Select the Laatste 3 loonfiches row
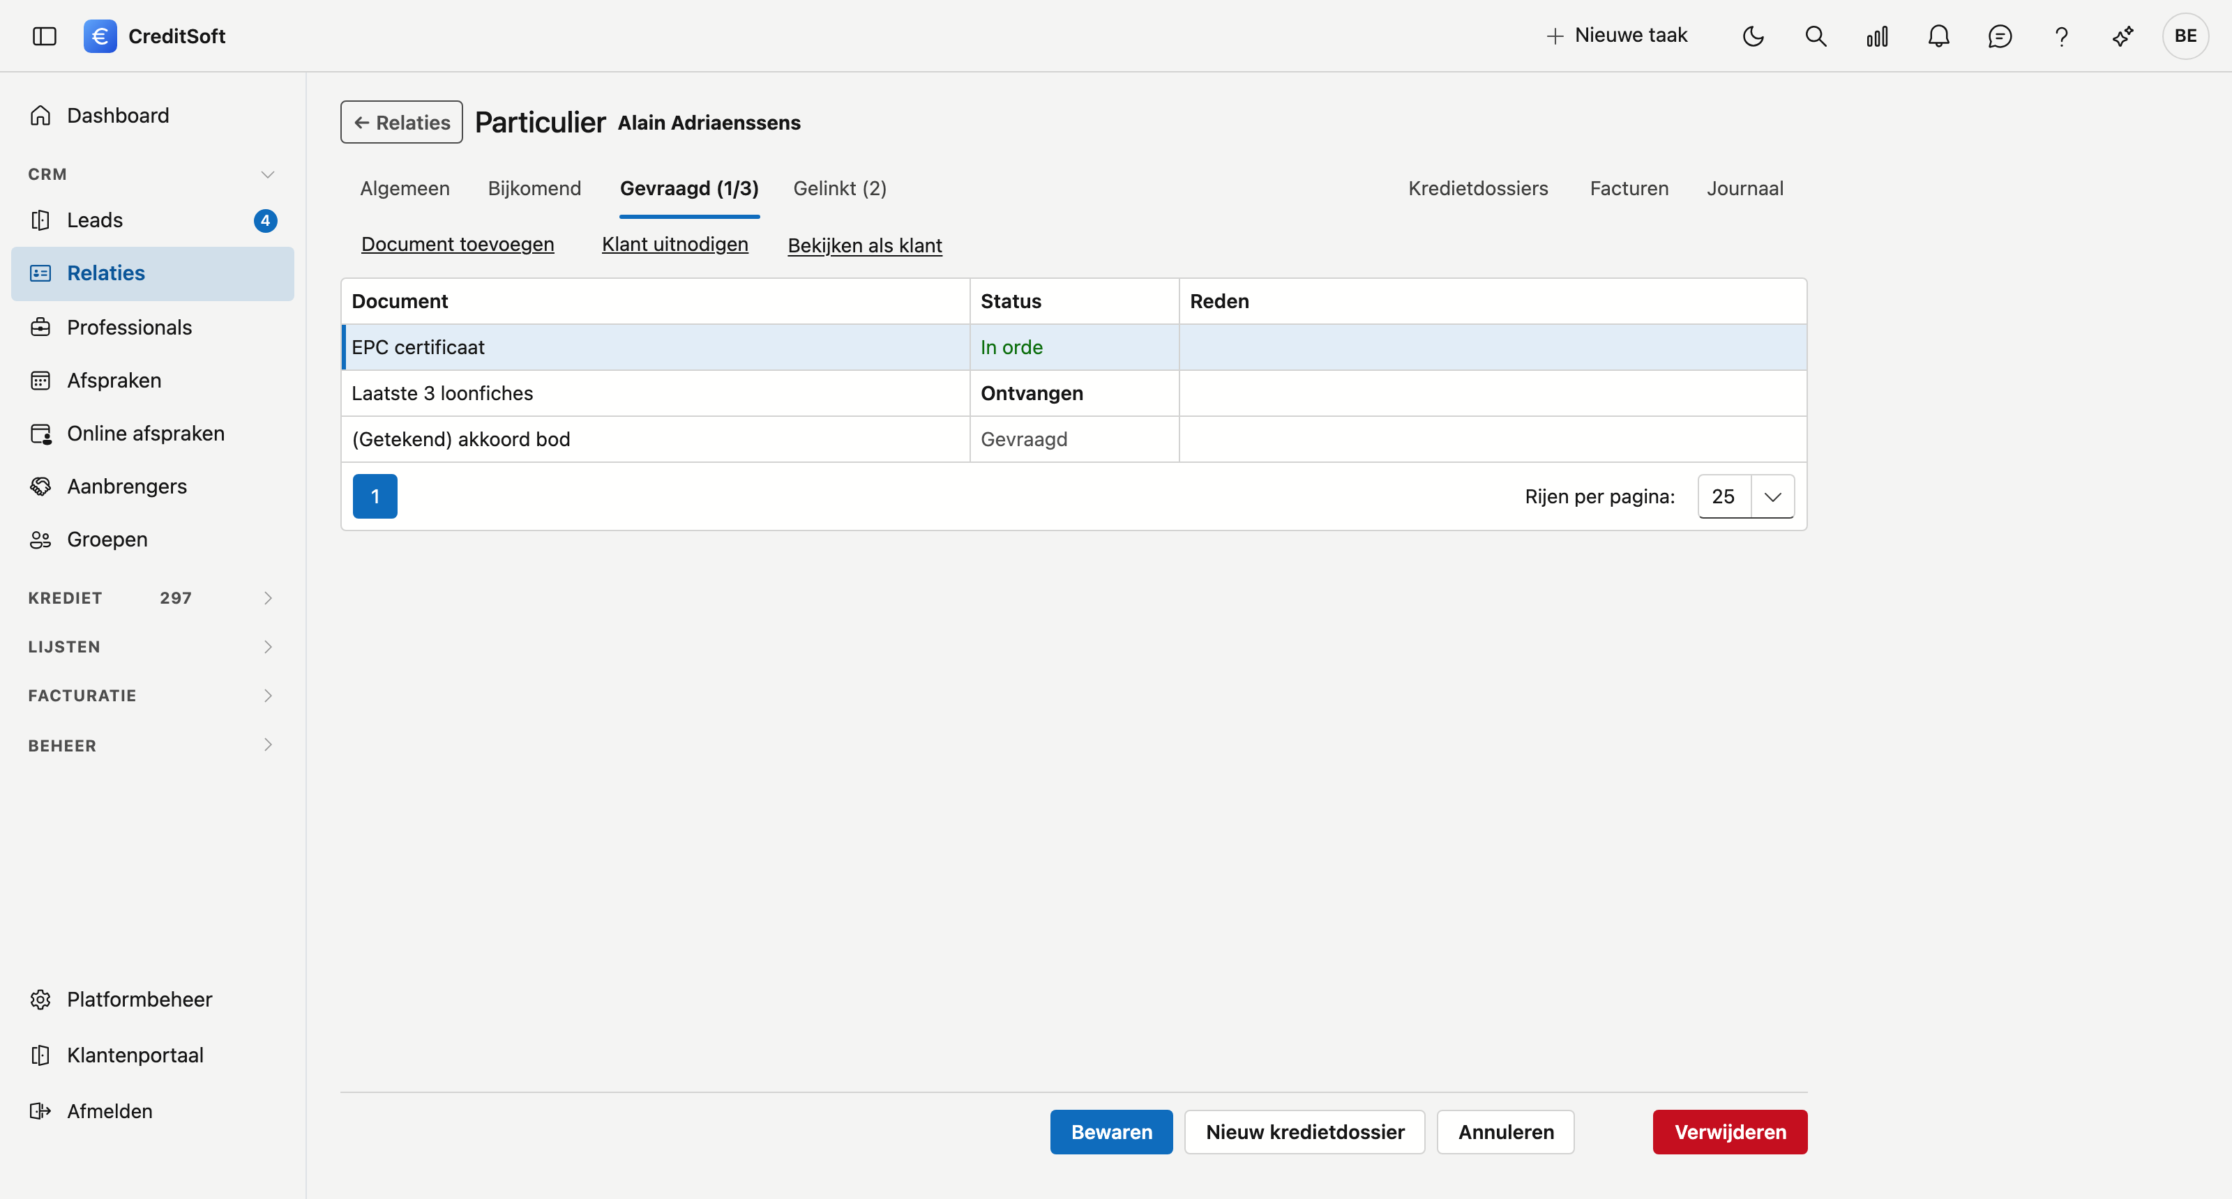Image resolution: width=2232 pixels, height=1199 pixels. click(x=1073, y=393)
